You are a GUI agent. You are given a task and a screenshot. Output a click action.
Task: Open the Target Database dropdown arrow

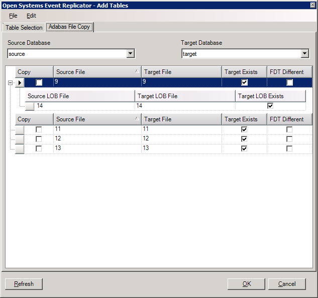(304, 54)
